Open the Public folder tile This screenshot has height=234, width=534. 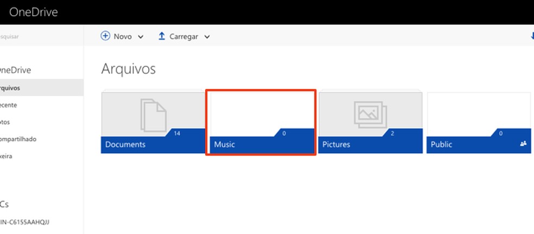pos(479,123)
